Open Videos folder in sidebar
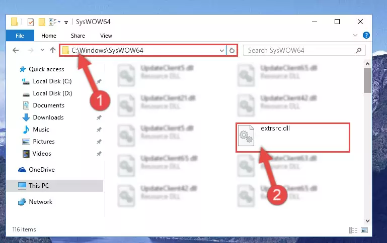 click(42, 154)
